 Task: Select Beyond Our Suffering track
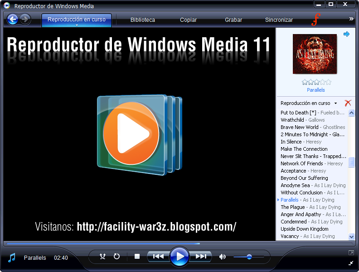click(304, 178)
